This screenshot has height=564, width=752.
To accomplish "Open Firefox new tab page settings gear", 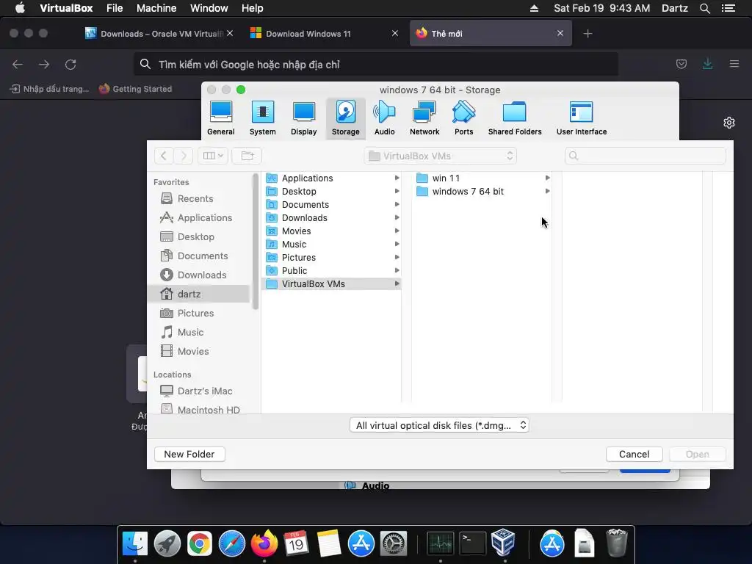I will tap(729, 123).
